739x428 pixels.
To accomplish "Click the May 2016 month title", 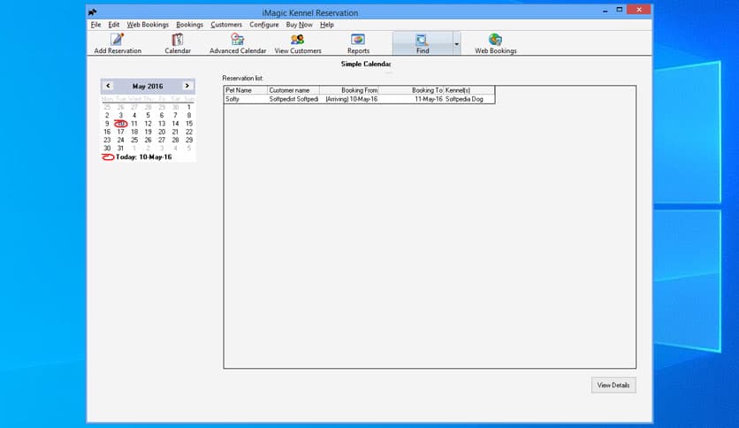I will [148, 87].
